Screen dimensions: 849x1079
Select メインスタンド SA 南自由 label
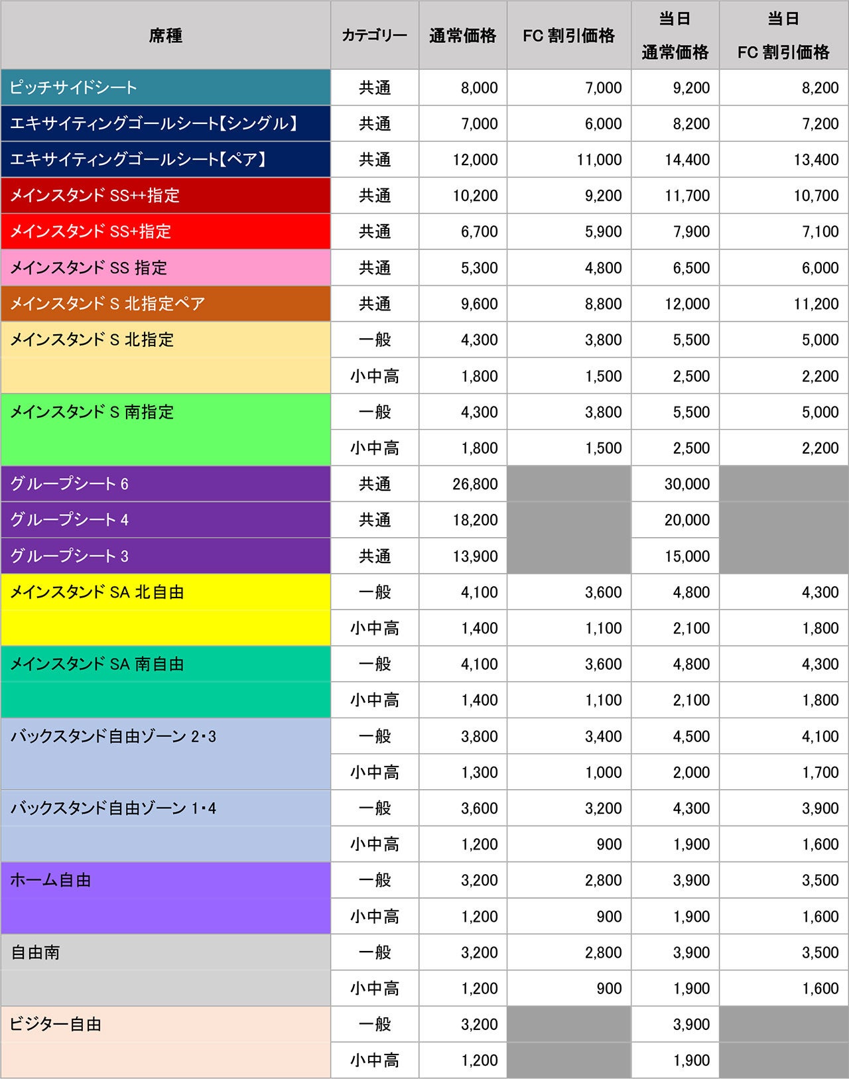coord(166,682)
